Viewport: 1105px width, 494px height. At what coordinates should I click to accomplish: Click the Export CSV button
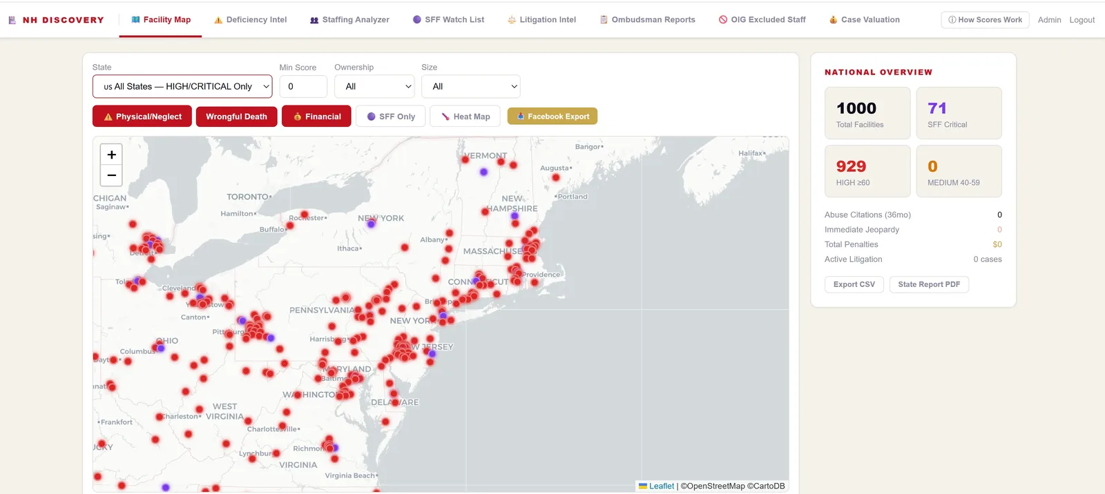coord(854,284)
